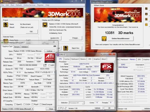
Task: Open the File menu in 3DMark2001
Action: click(2, 5)
